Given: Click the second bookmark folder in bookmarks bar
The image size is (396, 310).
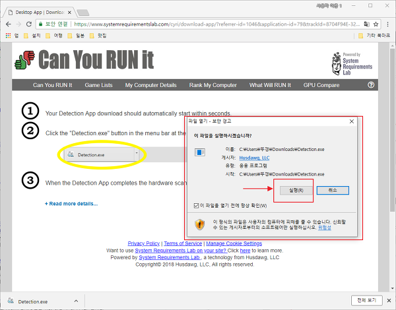Looking at the screenshot, I should tap(54, 36).
